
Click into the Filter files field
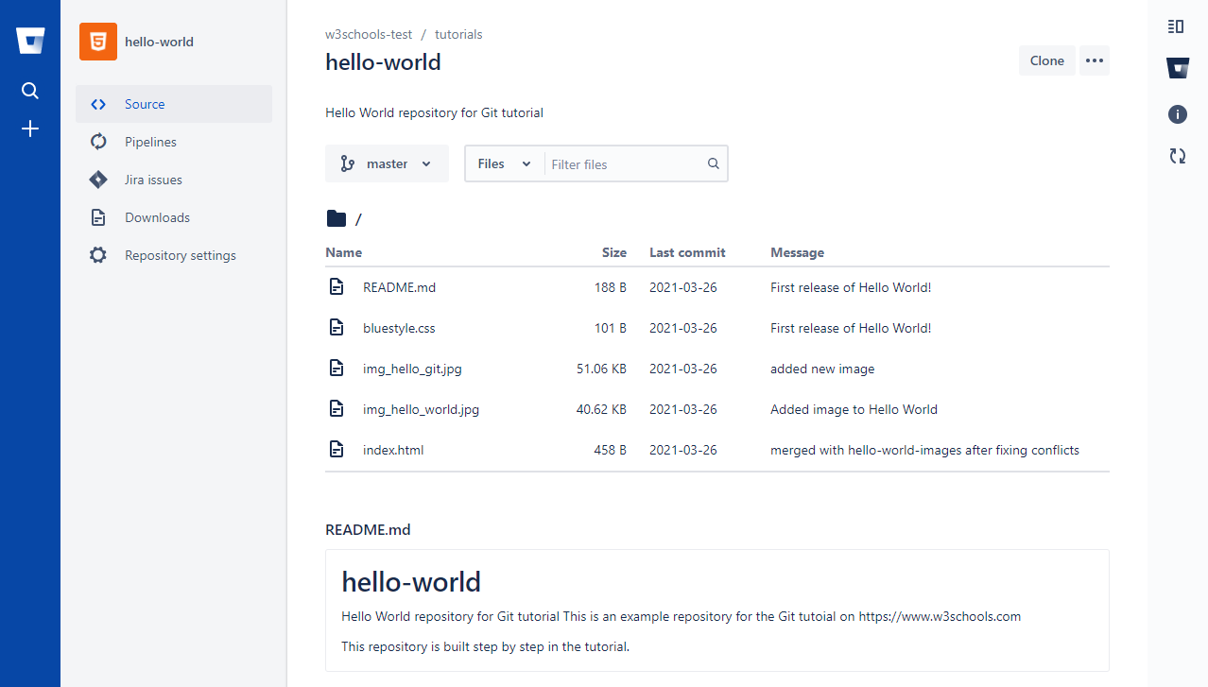pyautogui.click(x=626, y=164)
